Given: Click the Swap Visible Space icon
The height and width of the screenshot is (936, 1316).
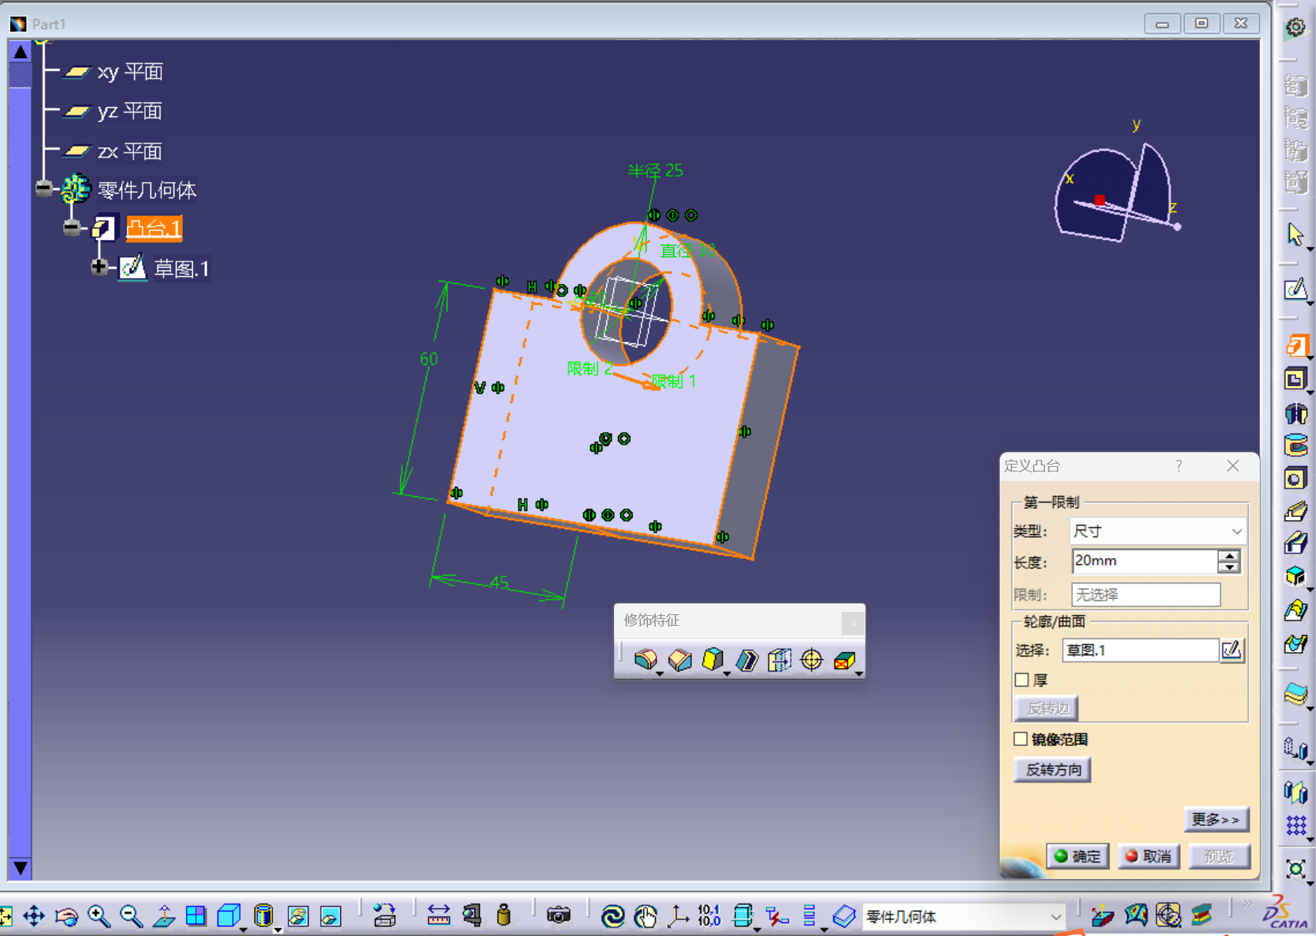Looking at the screenshot, I should [330, 916].
